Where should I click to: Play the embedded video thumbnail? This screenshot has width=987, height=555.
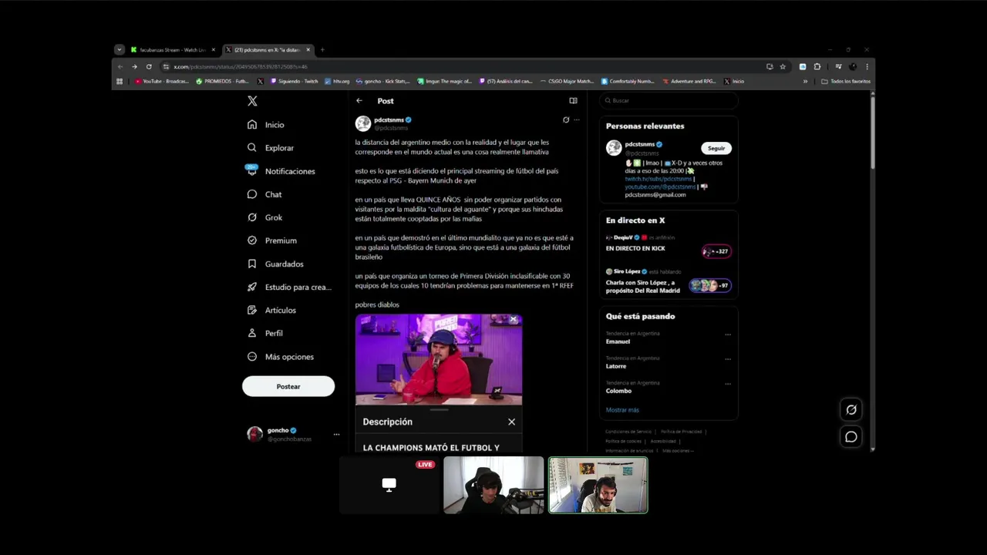pos(439,359)
